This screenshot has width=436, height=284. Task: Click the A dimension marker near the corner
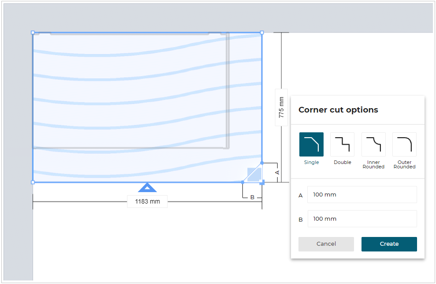coord(277,172)
